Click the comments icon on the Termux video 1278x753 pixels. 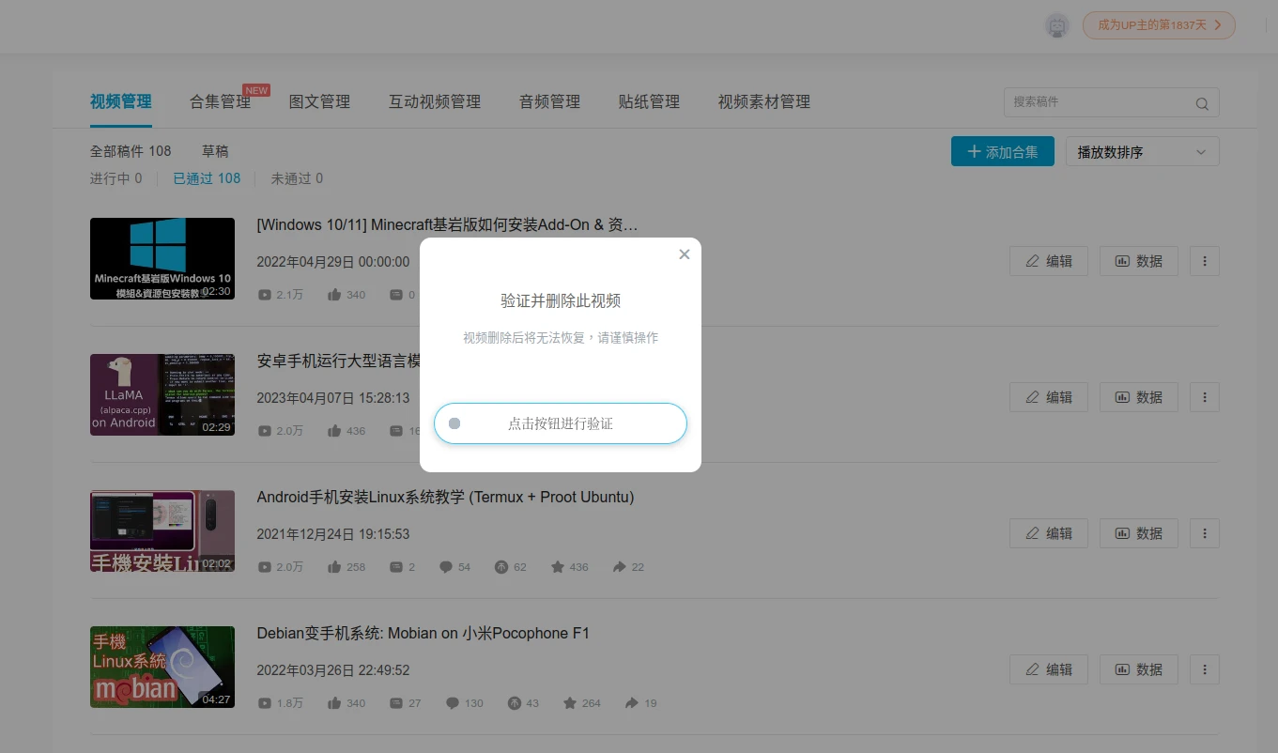446,567
